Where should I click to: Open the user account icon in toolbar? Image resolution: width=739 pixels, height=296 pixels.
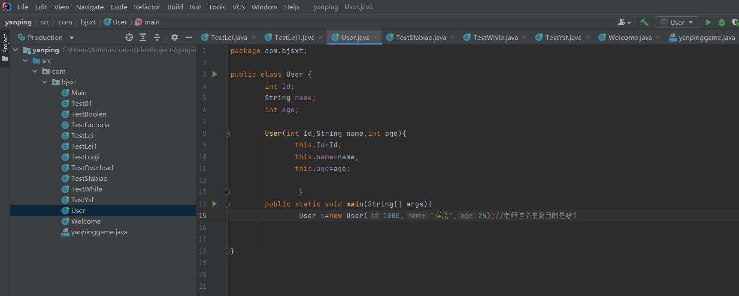(624, 22)
